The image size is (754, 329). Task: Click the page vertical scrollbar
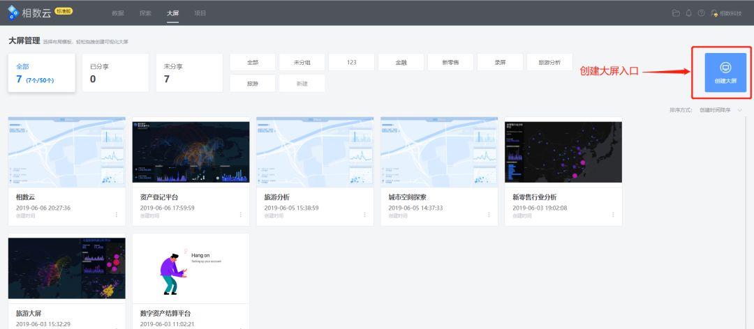click(745, 221)
